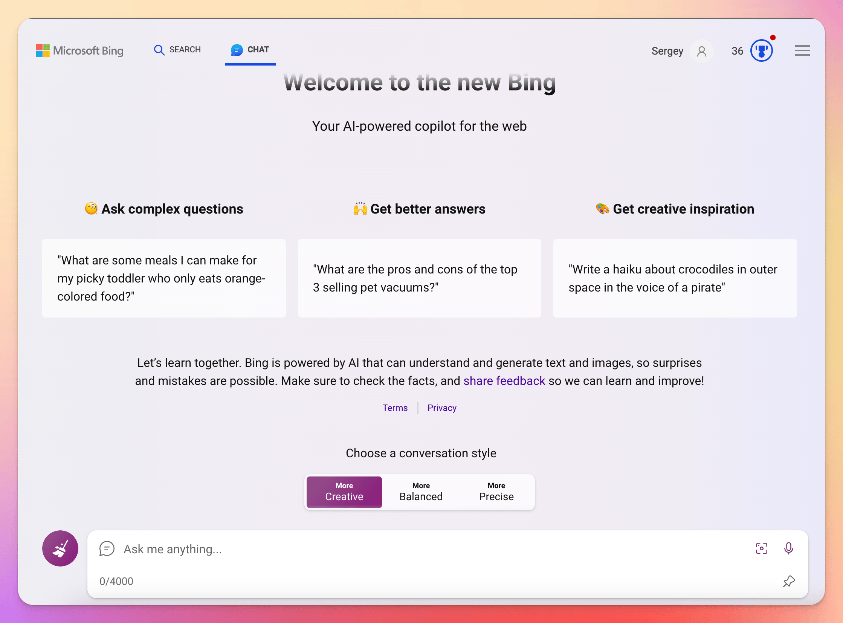843x623 pixels.
Task: Open the Privacy link
Action: (x=442, y=408)
